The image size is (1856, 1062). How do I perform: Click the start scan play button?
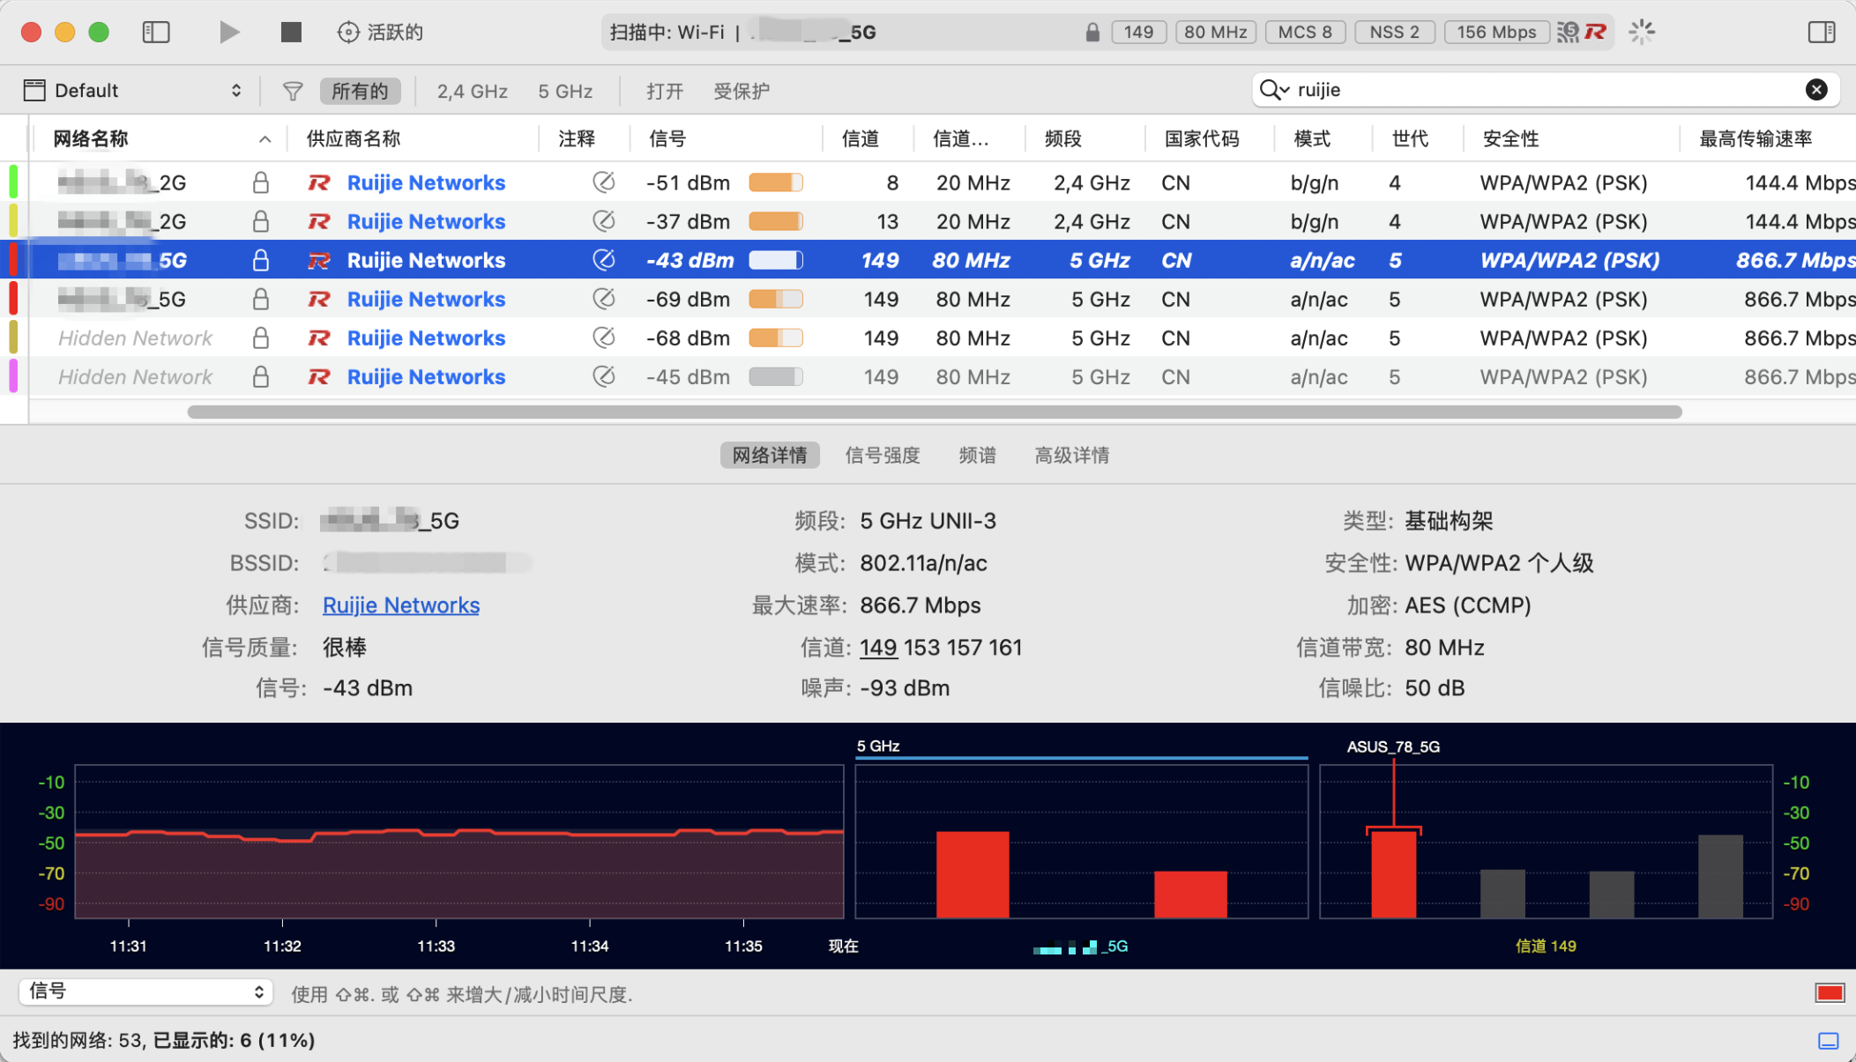[x=228, y=33]
